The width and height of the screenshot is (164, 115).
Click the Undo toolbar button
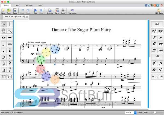(x=22, y=11)
